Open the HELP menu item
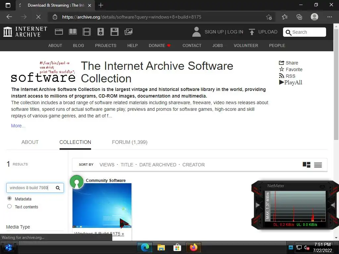The height and width of the screenshot is (254, 339). click(132, 46)
